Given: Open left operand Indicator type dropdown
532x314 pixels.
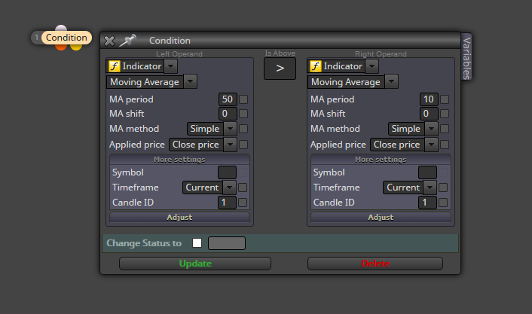Looking at the screenshot, I should [x=170, y=66].
